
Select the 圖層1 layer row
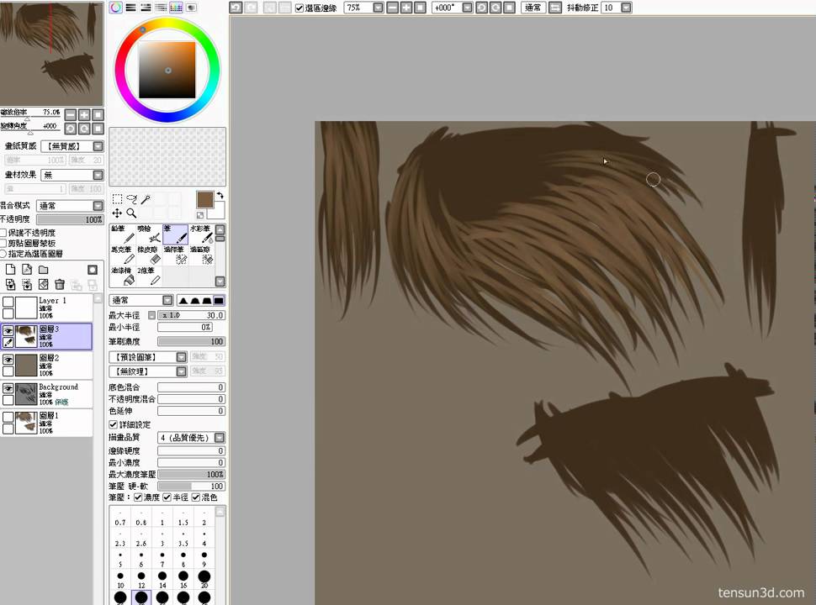(46, 423)
